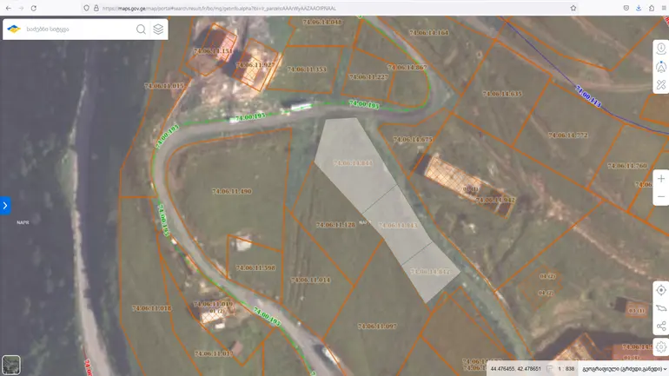The width and height of the screenshot is (669, 376).
Task: Open map settings gear
Action: click(661, 346)
